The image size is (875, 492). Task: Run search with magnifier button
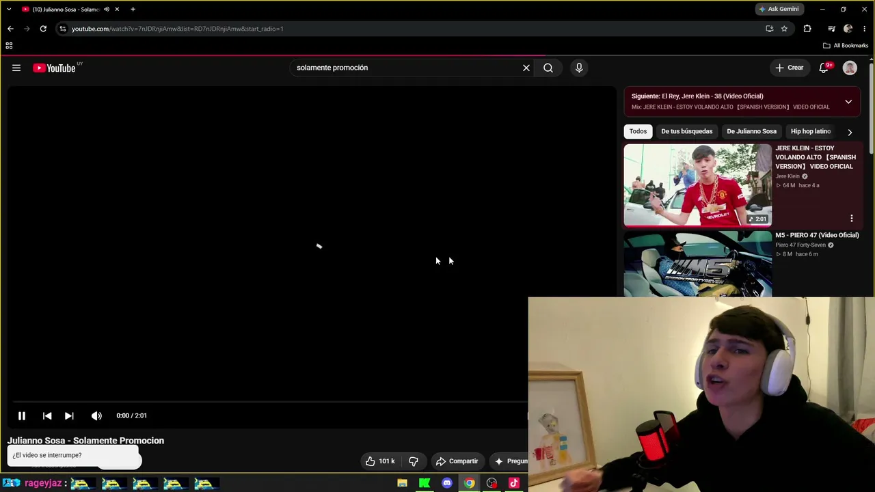548,68
